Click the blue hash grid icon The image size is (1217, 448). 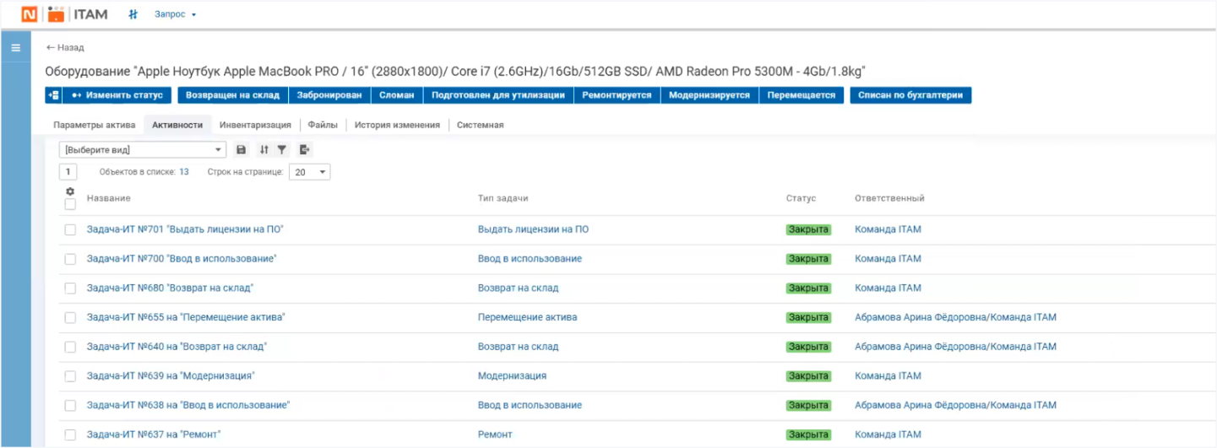pyautogui.click(x=133, y=14)
